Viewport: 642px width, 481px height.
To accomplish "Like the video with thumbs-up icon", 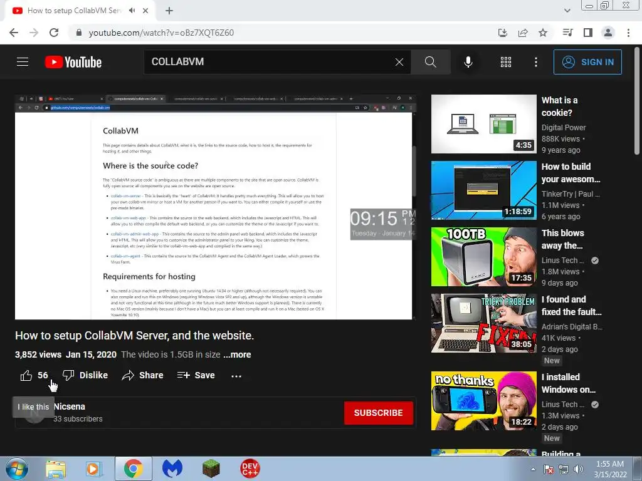I will [26, 375].
